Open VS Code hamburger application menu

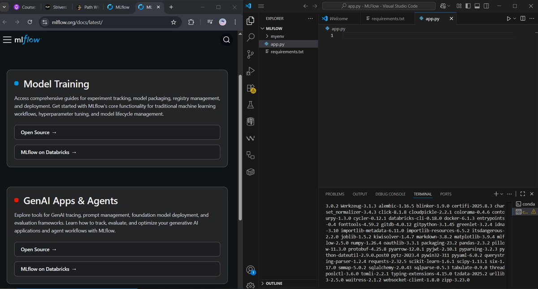261,6
